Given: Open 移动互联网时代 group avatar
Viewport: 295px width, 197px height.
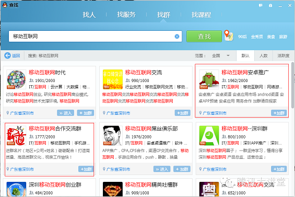Looking at the screenshot, I should pyautogui.click(x=16, y=79).
